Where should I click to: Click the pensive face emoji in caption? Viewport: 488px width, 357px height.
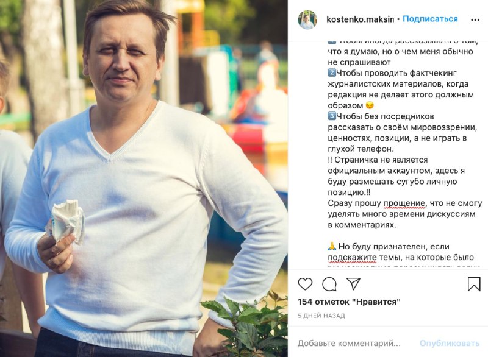(x=370, y=105)
